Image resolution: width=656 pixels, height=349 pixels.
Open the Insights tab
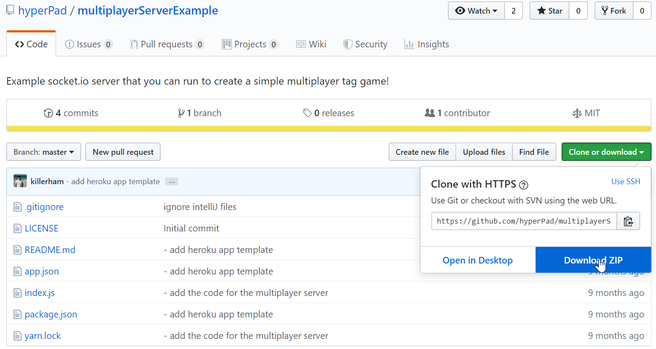click(x=426, y=44)
